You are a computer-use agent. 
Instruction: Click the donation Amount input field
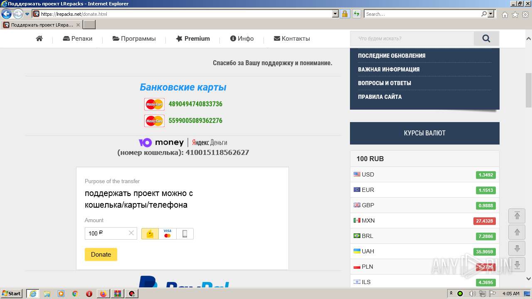111,233
